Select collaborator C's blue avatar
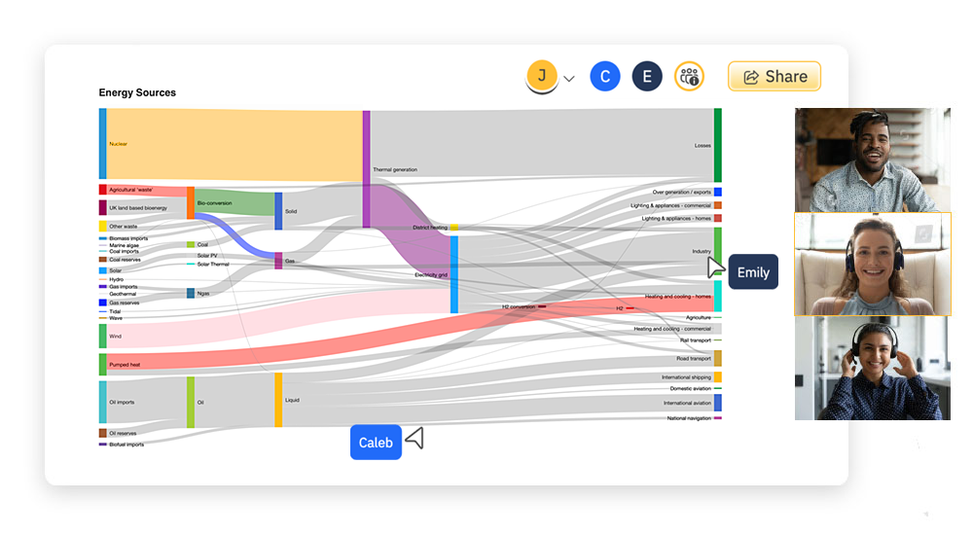The width and height of the screenshot is (973, 535). tap(605, 76)
